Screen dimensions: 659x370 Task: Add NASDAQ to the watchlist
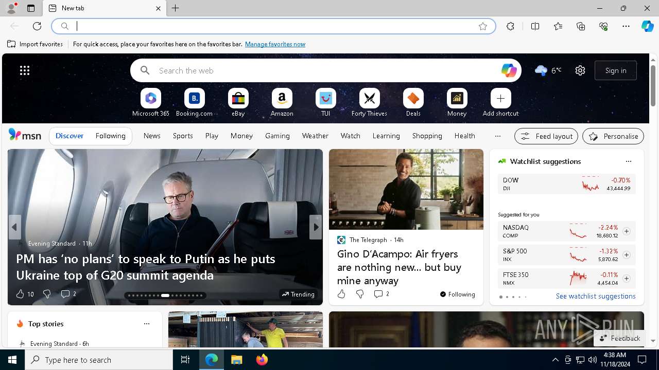click(626, 231)
